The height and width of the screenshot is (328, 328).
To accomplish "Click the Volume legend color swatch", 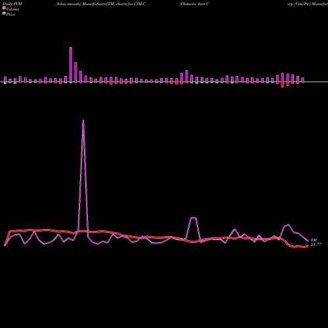I will (4, 8).
